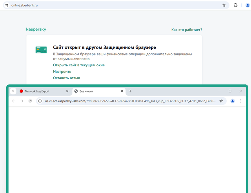Open the 'Как это работает?' link
Screen dimensions: 251x193
click(x=187, y=30)
